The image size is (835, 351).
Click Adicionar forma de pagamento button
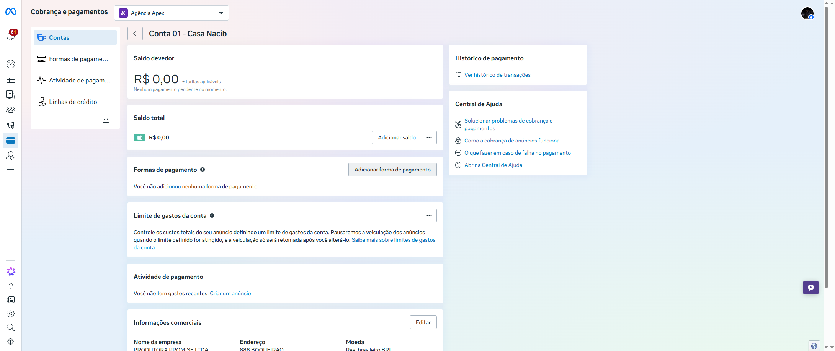pyautogui.click(x=392, y=170)
